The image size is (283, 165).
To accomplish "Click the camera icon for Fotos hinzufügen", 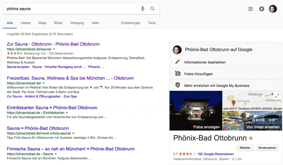I will pos(177,73).
